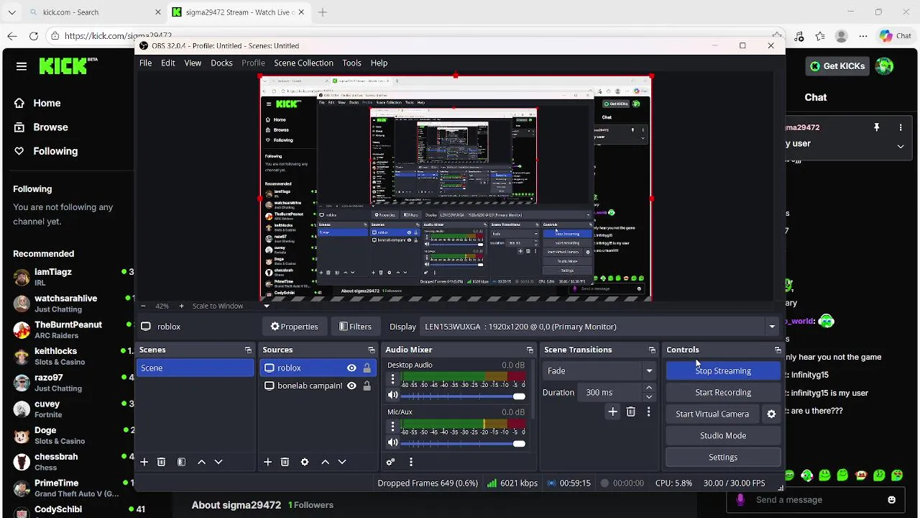Open scene filters icon in Scenes dock
Image resolution: width=920 pixels, height=518 pixels.
tap(181, 462)
